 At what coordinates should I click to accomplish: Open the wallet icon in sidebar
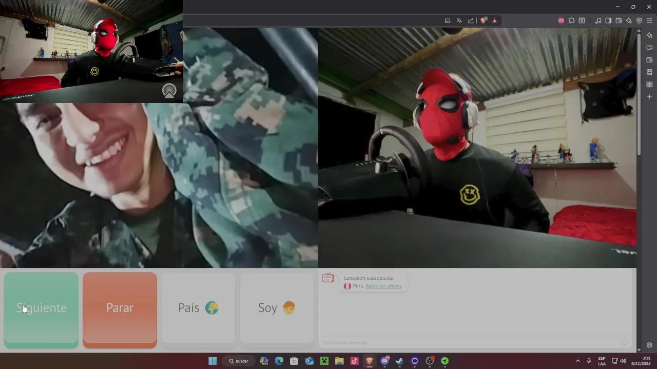click(649, 60)
